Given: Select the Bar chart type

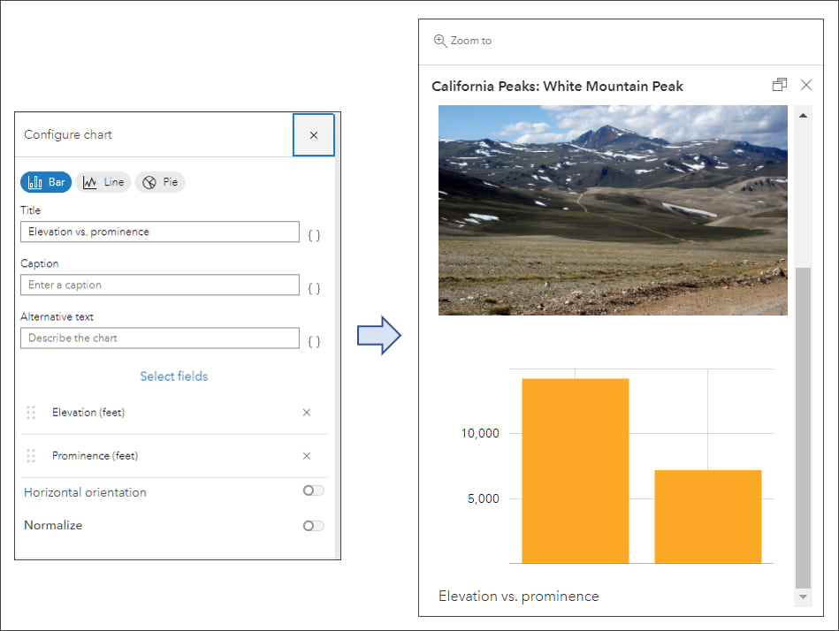Looking at the screenshot, I should [47, 182].
